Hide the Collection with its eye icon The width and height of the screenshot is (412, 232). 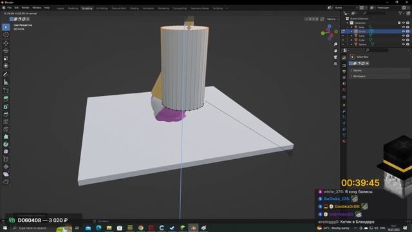point(404,23)
